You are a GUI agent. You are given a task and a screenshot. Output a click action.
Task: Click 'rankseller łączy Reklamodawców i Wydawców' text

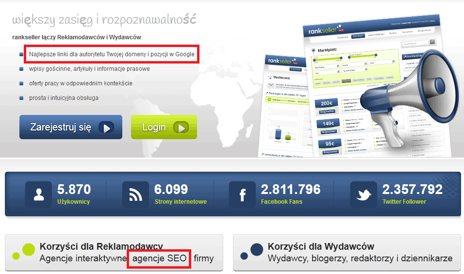[77, 37]
